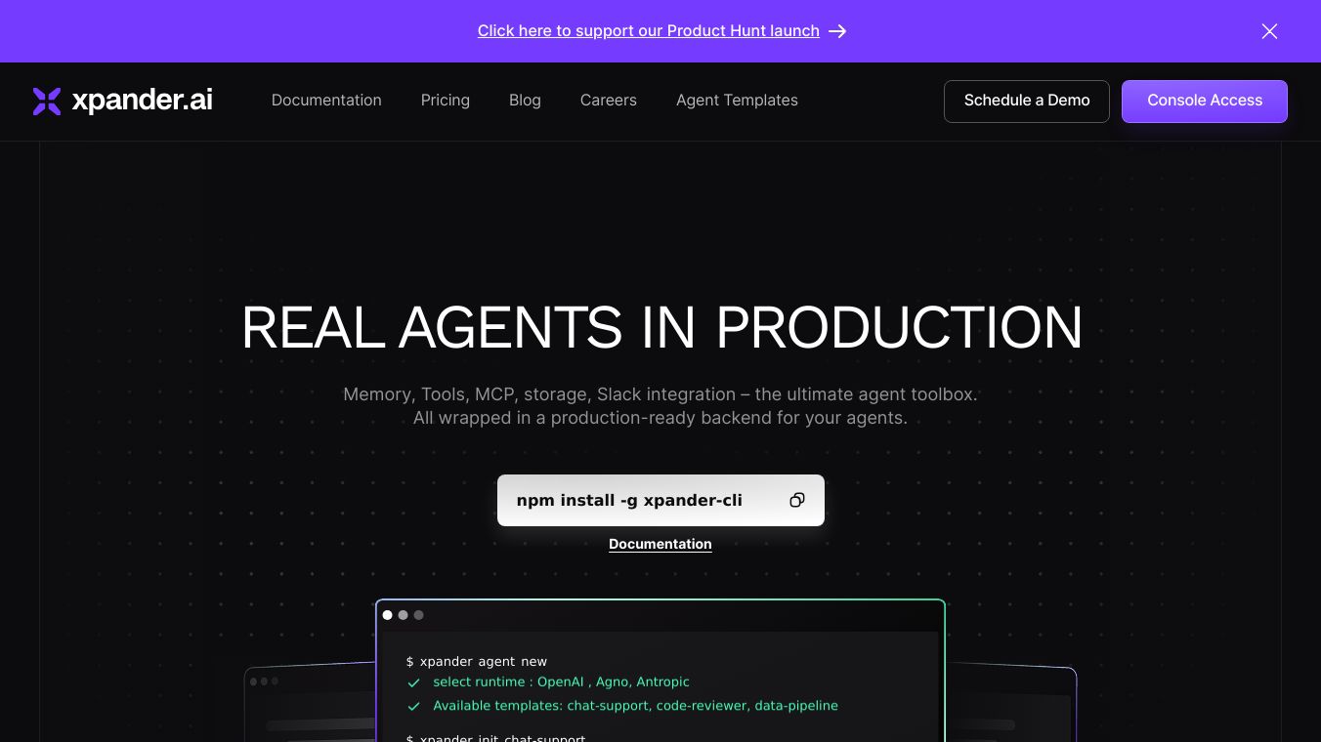
Task: Click the 'Memory, Tools, MCP, storage' subtitle line
Action: pos(660,394)
